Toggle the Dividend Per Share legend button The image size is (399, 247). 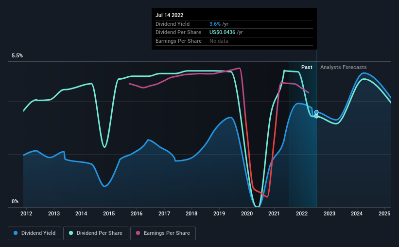click(x=96, y=233)
